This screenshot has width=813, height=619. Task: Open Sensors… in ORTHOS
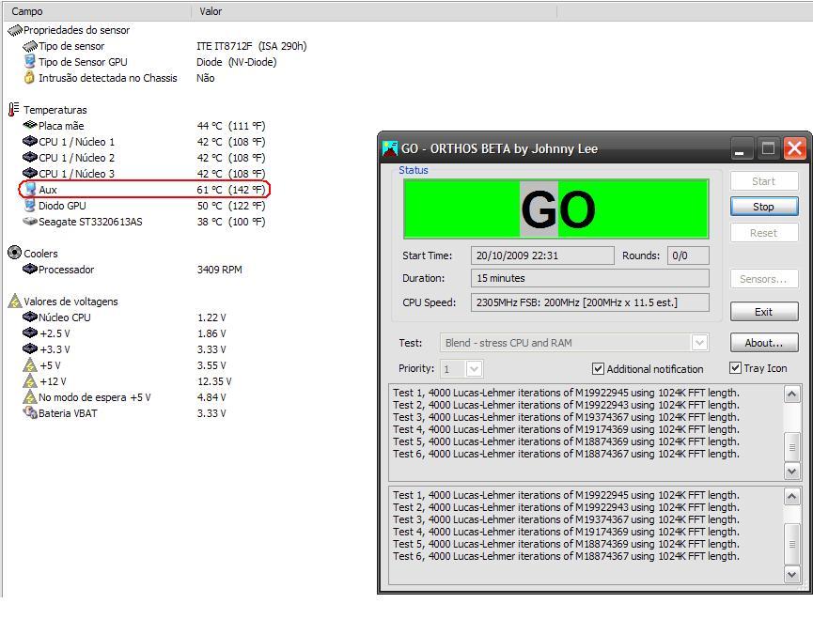(x=764, y=279)
